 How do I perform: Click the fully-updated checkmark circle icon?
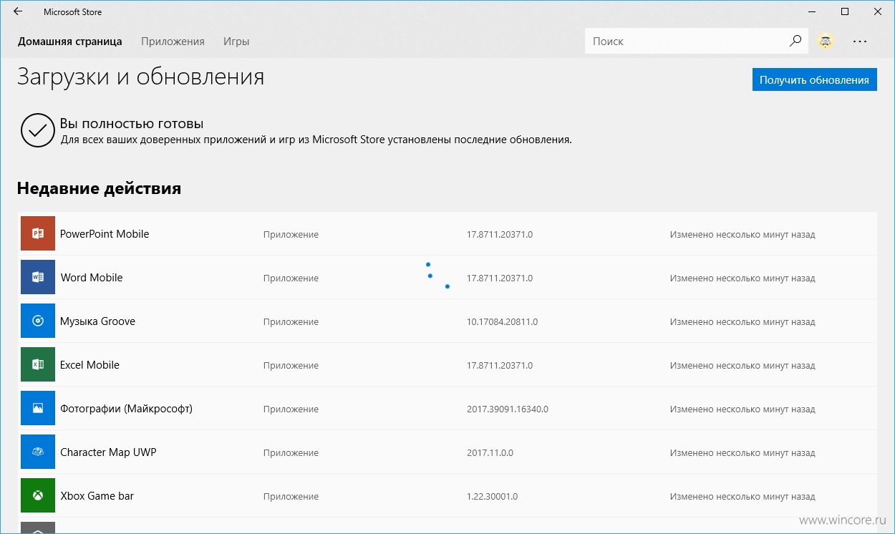coord(38,130)
